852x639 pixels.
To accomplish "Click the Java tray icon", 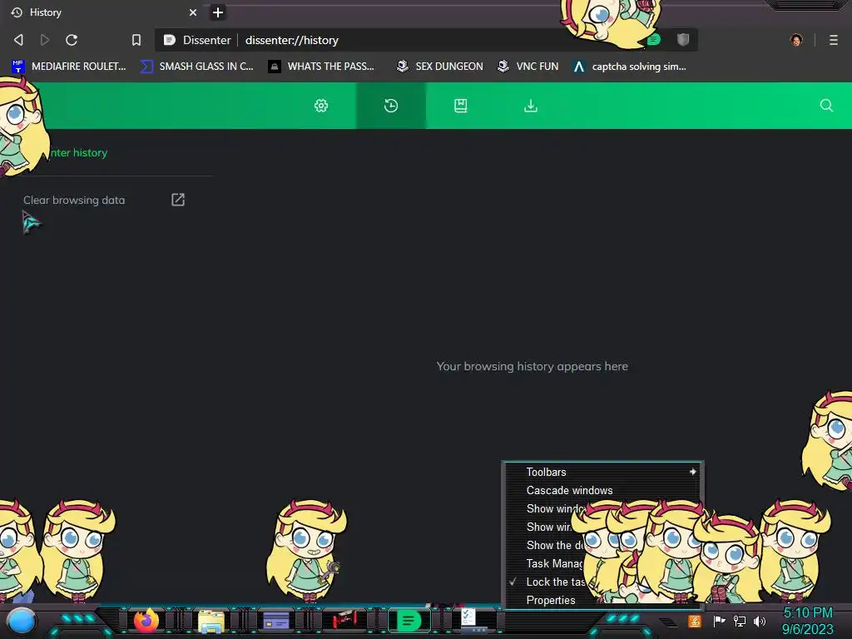I will click(695, 621).
